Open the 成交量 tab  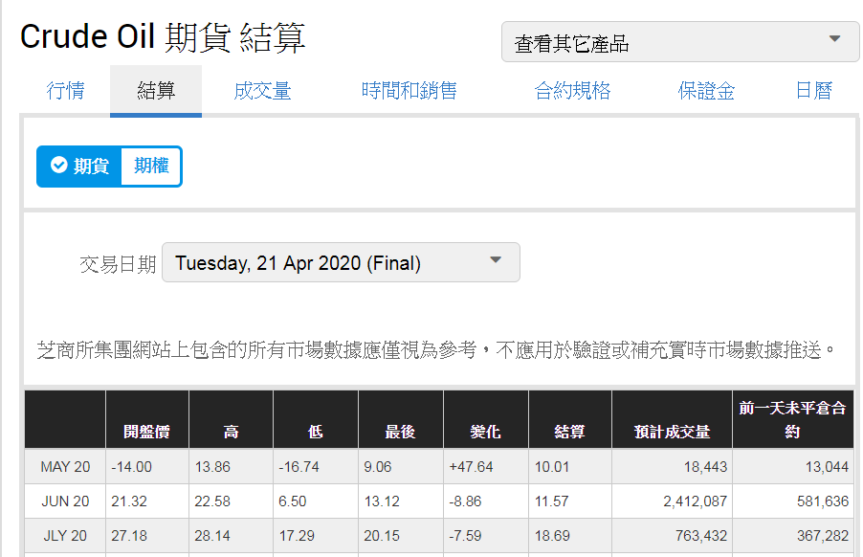point(262,91)
